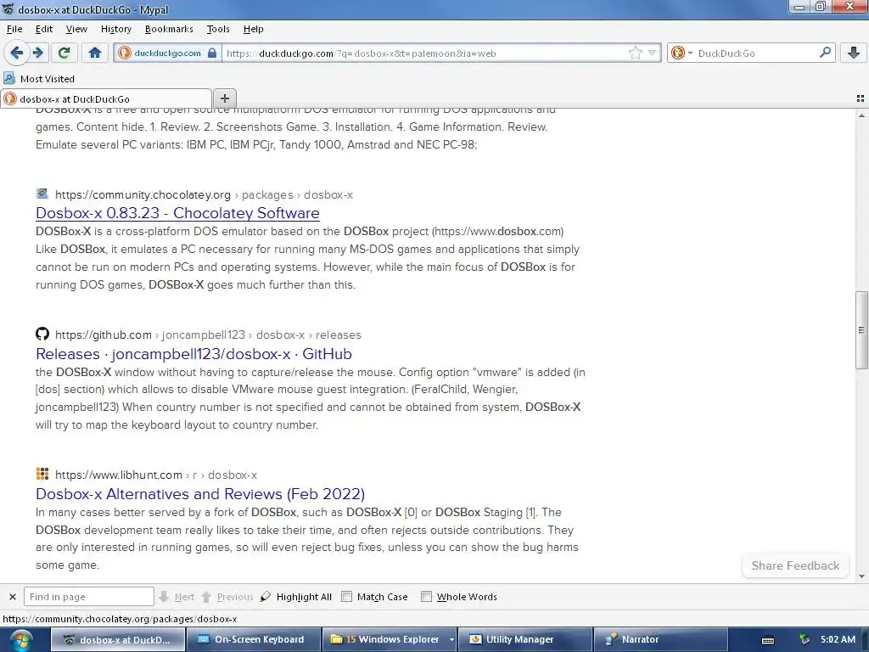Close the find bar
The image size is (869, 652).
[x=12, y=597]
